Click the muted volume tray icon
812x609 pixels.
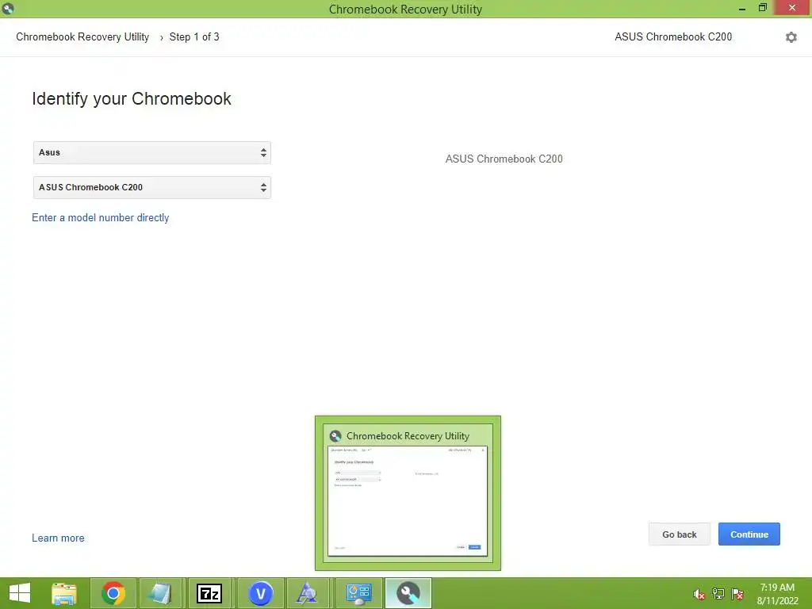coord(699,594)
